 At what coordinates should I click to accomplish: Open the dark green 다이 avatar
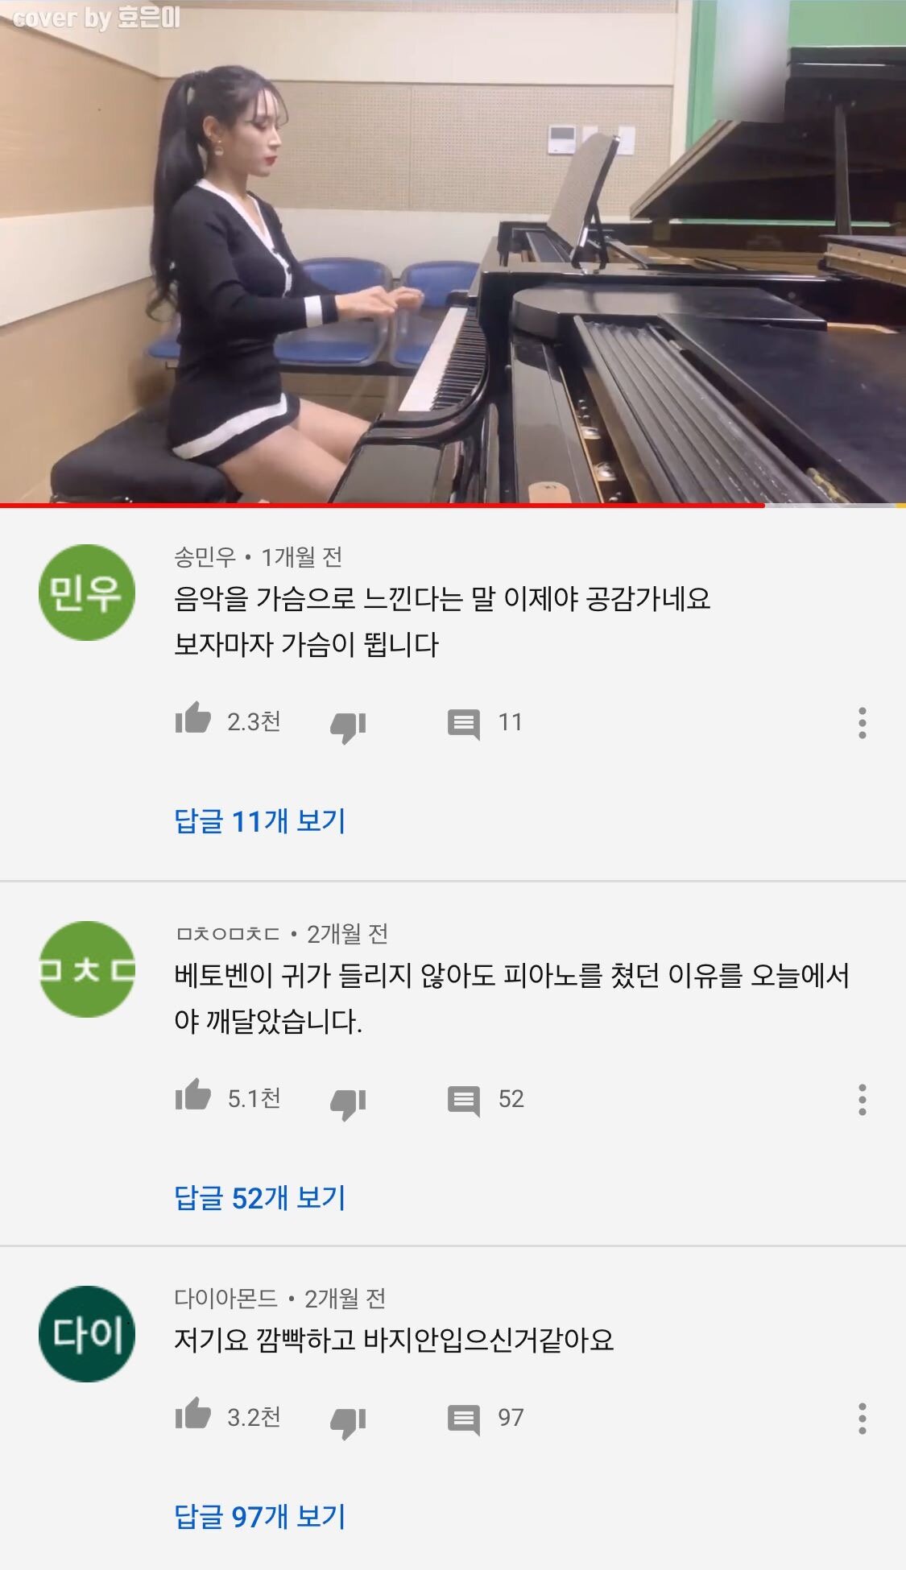tap(87, 1334)
